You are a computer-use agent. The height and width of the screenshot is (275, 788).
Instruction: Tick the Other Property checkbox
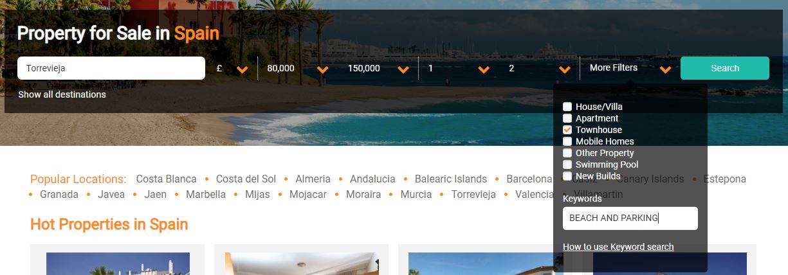point(567,153)
